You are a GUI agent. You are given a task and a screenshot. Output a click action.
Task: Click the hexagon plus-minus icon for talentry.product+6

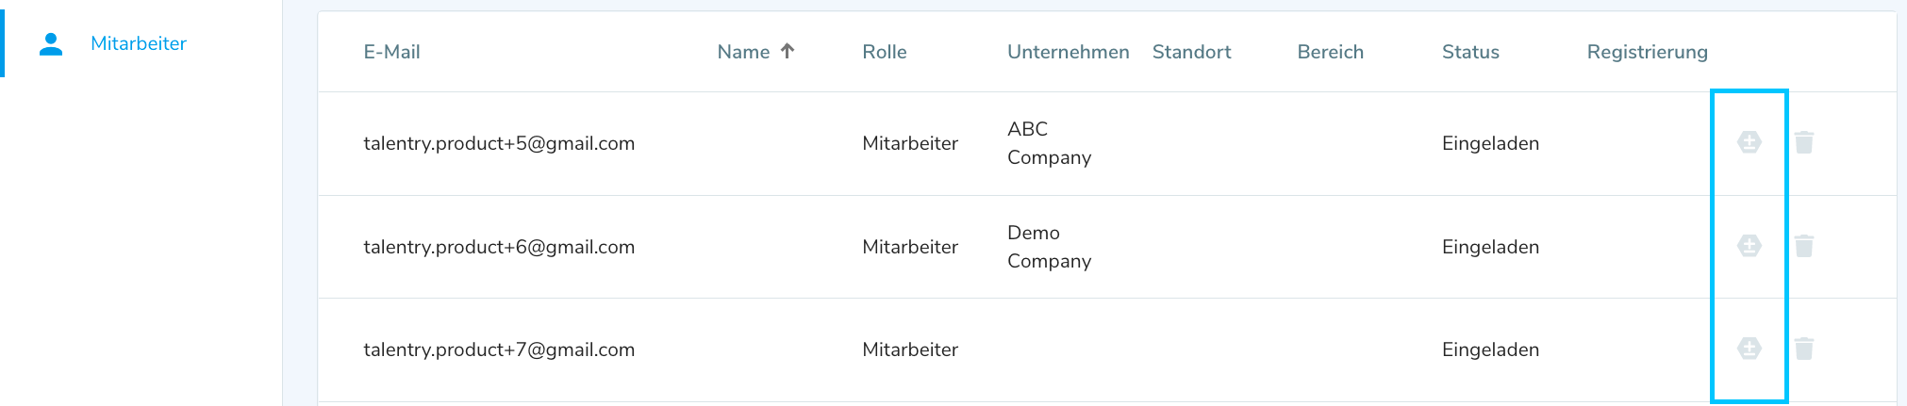point(1749,246)
